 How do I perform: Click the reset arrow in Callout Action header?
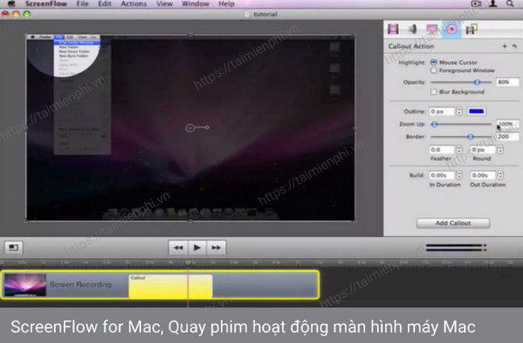[515, 46]
